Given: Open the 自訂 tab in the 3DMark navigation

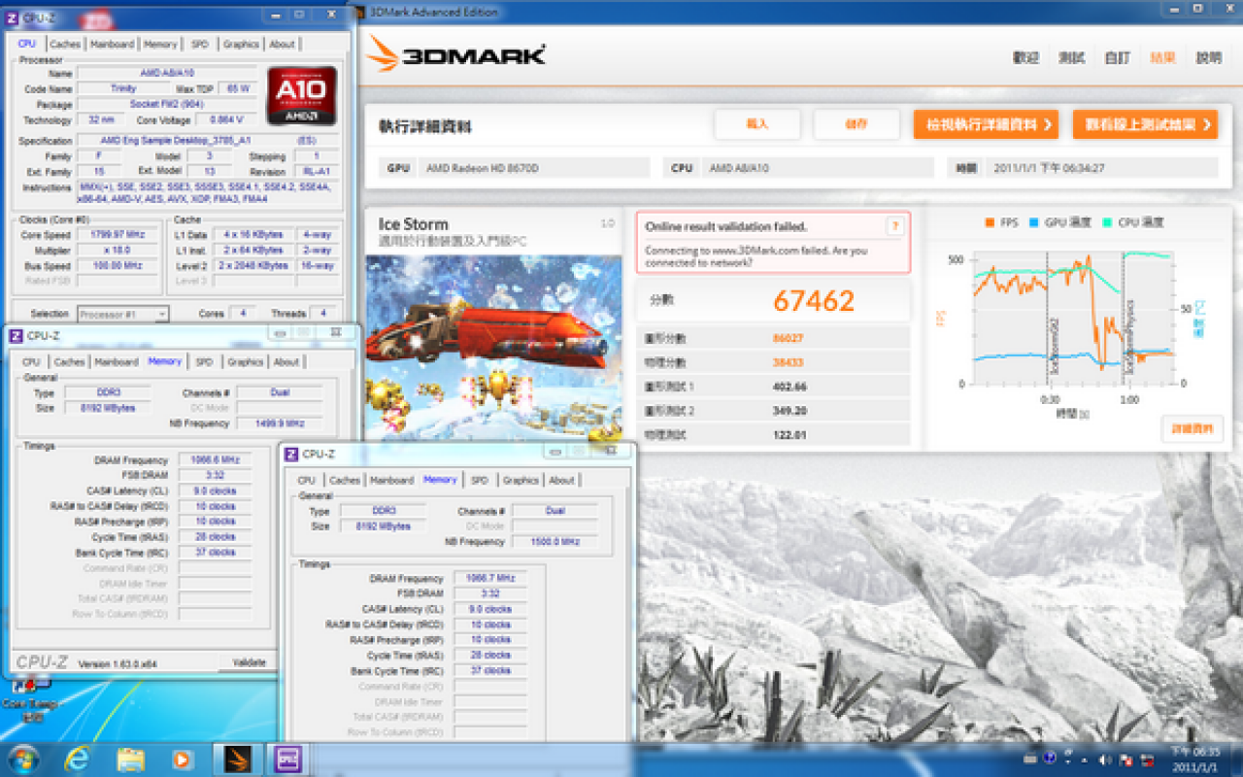Looking at the screenshot, I should [x=1118, y=57].
